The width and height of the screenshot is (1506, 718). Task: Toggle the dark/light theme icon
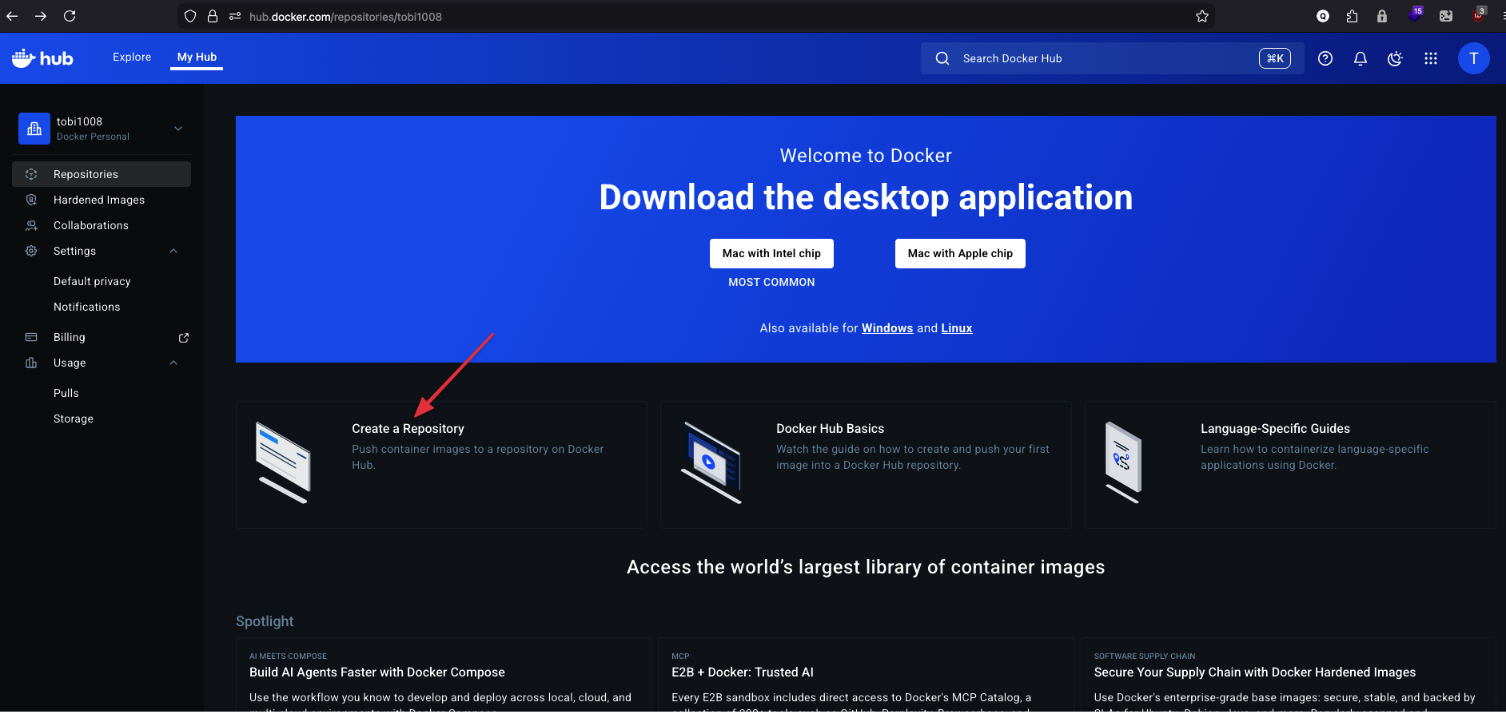[x=1395, y=58]
